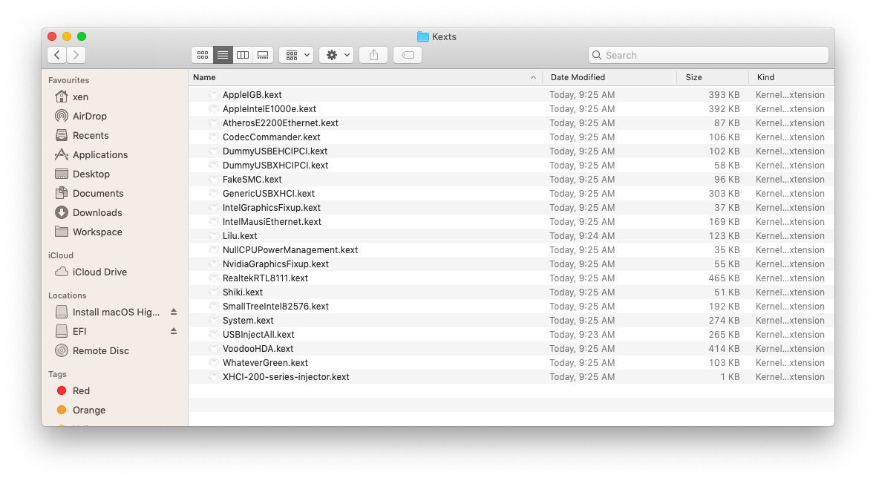The image size is (876, 481).
Task: Open Applications in the sidebar
Action: click(x=100, y=154)
